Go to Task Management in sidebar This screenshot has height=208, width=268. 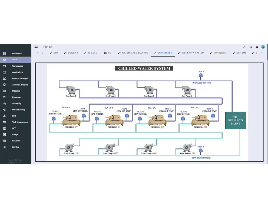click(x=20, y=122)
